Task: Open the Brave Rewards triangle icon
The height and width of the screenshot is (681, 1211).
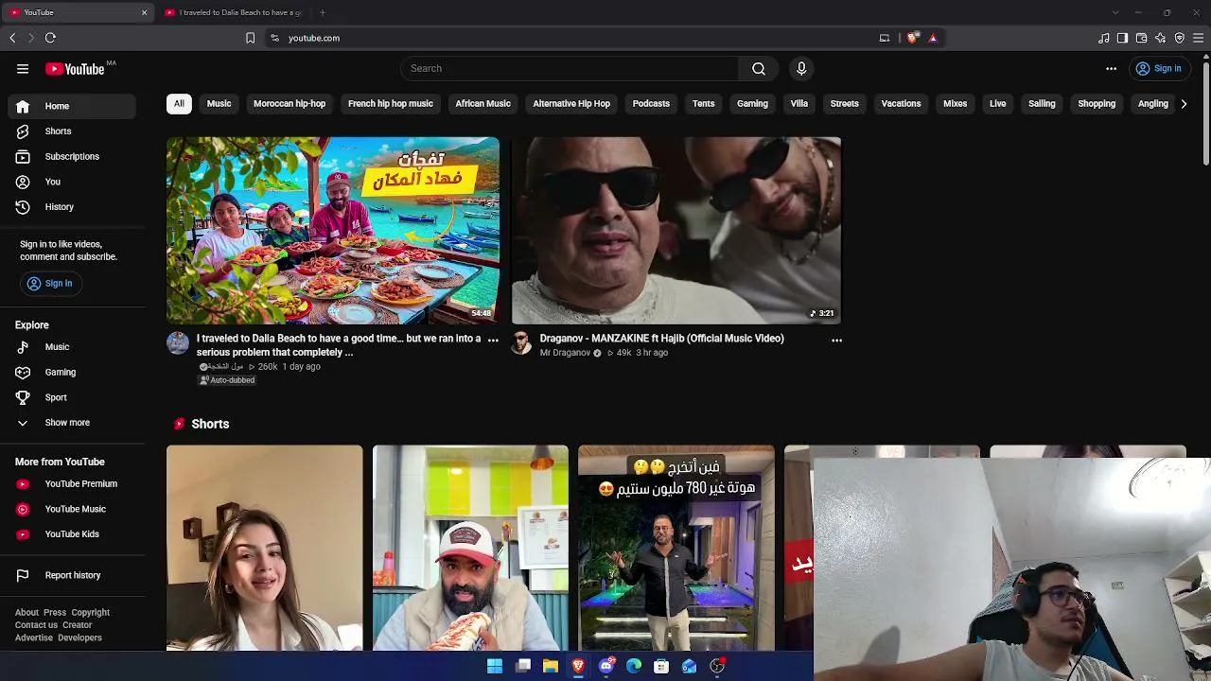Action: click(x=933, y=38)
